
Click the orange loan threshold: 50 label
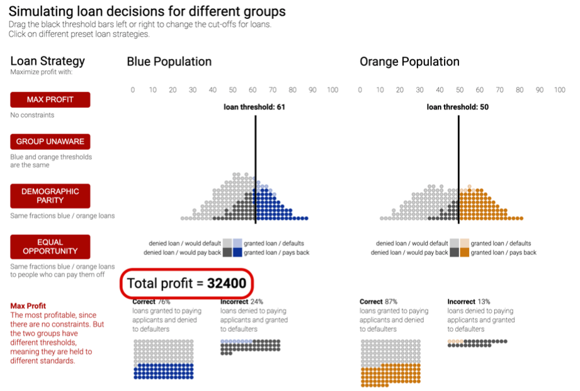coord(458,107)
